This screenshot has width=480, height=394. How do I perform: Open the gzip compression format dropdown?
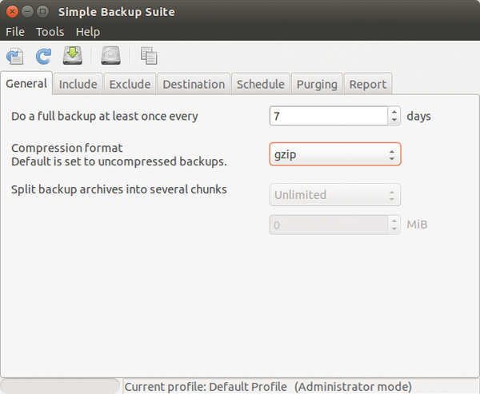pos(335,154)
